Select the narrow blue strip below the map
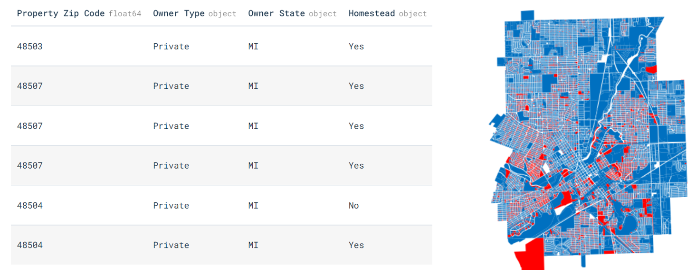The height and width of the screenshot is (276, 696). 584,260
